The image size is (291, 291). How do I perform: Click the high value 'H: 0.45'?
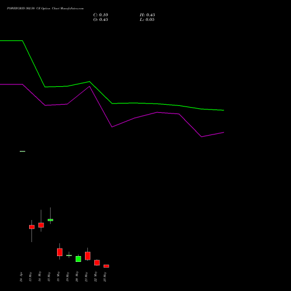(x=147, y=15)
